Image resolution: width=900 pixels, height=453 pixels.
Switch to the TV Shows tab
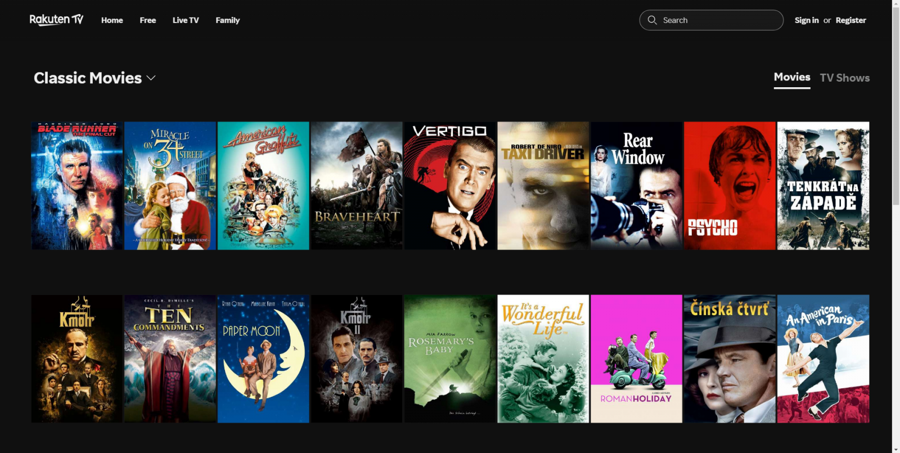tap(845, 78)
